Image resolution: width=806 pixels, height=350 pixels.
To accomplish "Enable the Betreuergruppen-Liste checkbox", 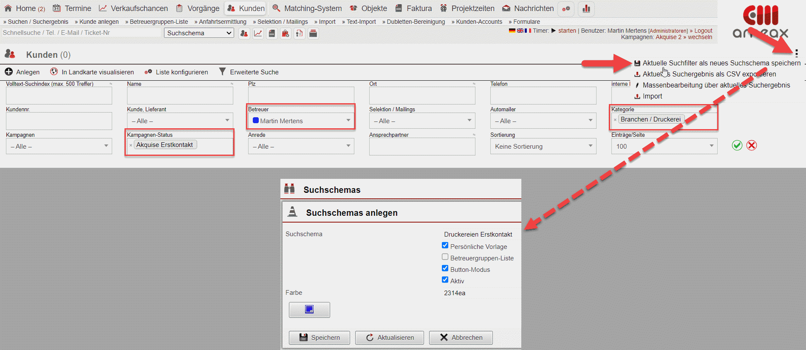I will click(x=445, y=257).
